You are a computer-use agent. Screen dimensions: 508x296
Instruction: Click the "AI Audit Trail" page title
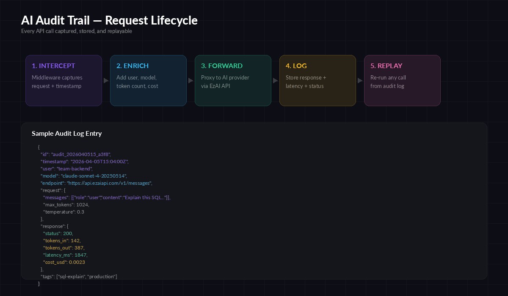coord(109,20)
